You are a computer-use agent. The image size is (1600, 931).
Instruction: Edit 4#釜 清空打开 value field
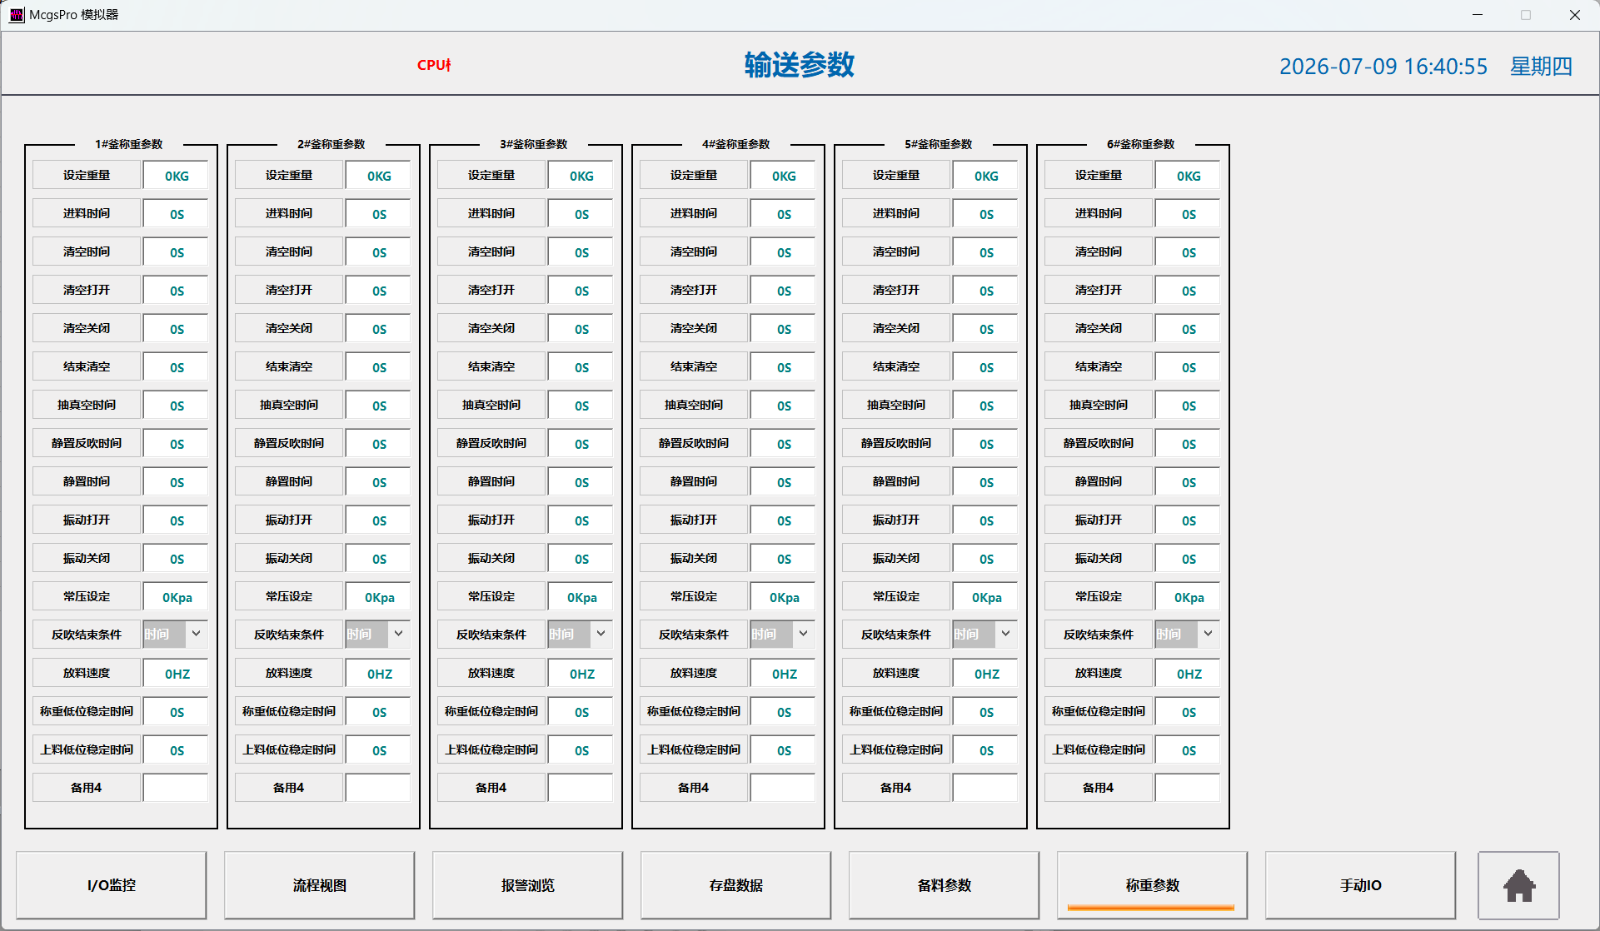(783, 291)
